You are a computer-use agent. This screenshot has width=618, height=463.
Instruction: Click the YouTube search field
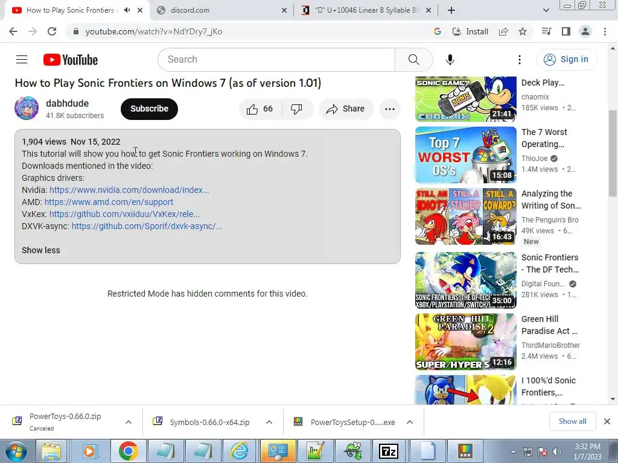click(276, 60)
